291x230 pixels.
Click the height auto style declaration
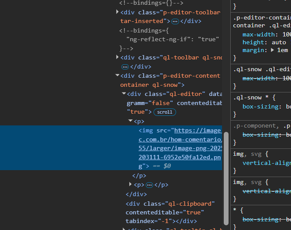[x=264, y=42]
